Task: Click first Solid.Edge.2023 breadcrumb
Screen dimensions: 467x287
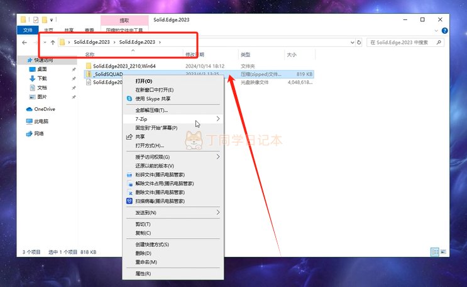Action: click(x=92, y=42)
